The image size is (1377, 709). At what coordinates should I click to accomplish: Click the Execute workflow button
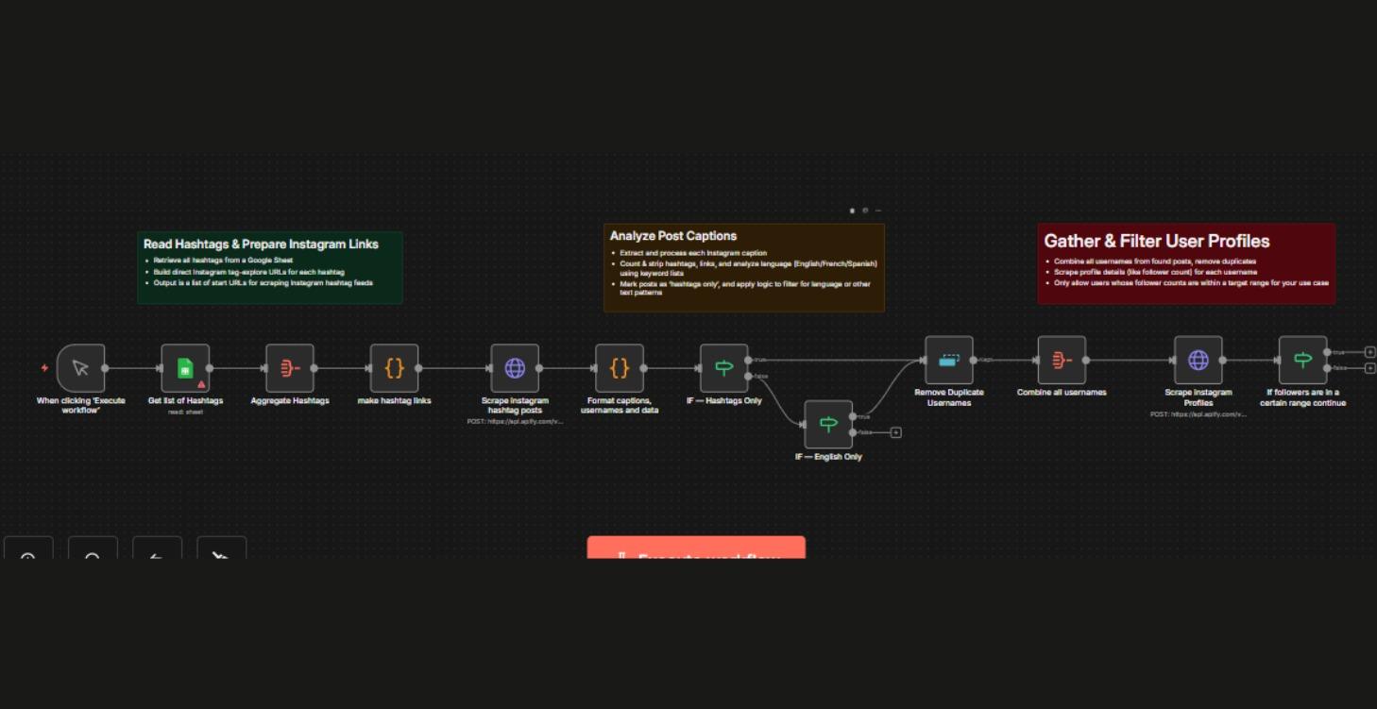click(x=696, y=549)
